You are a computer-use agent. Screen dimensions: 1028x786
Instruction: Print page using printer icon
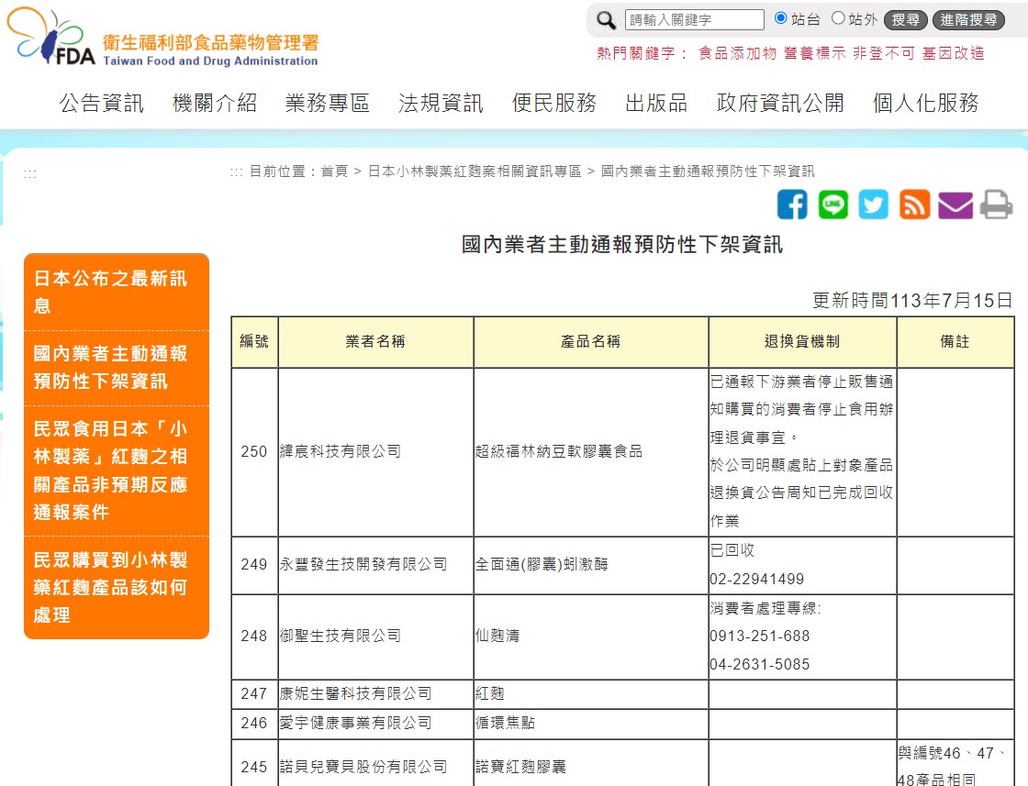[996, 205]
